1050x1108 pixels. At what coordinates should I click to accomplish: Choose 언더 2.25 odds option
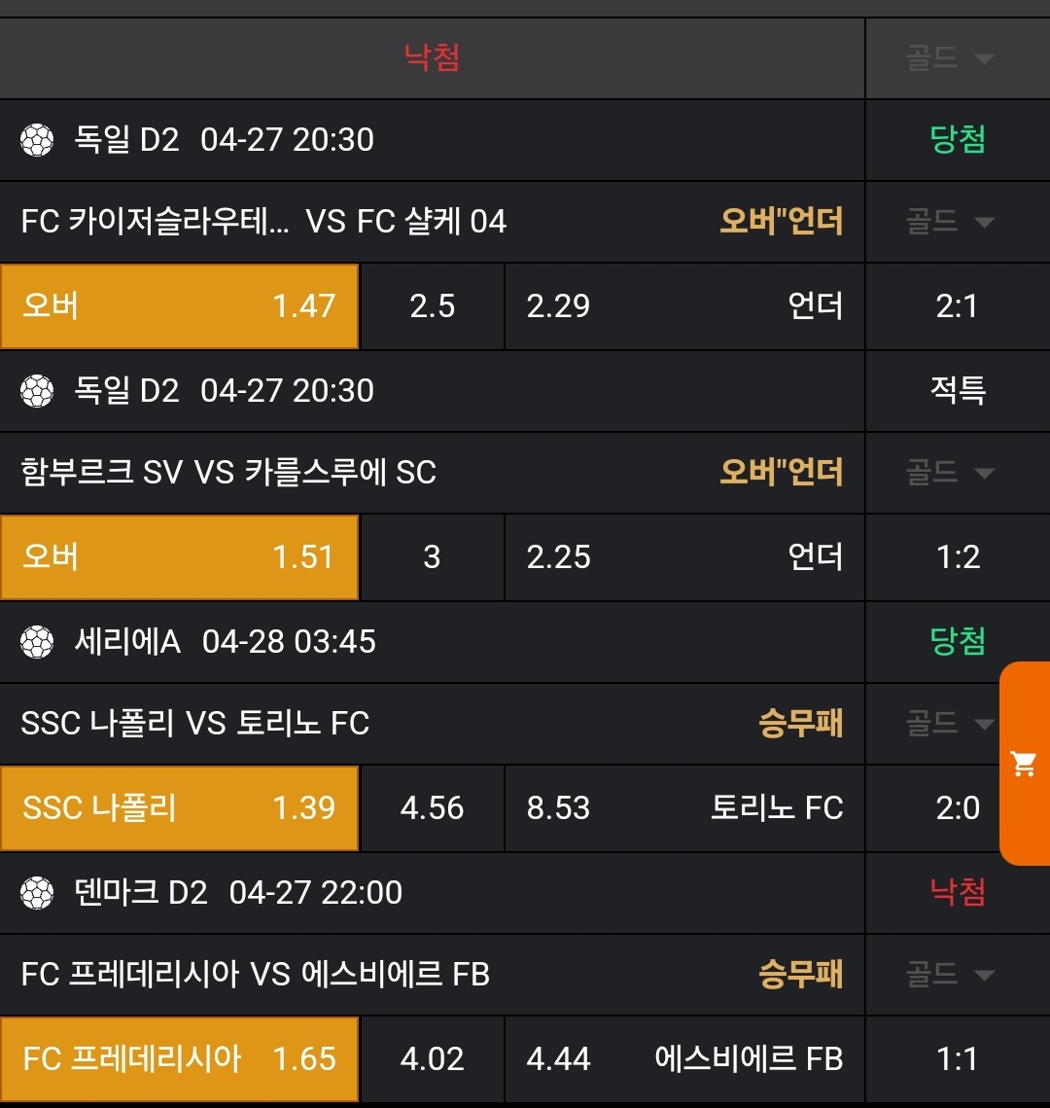[x=684, y=557]
